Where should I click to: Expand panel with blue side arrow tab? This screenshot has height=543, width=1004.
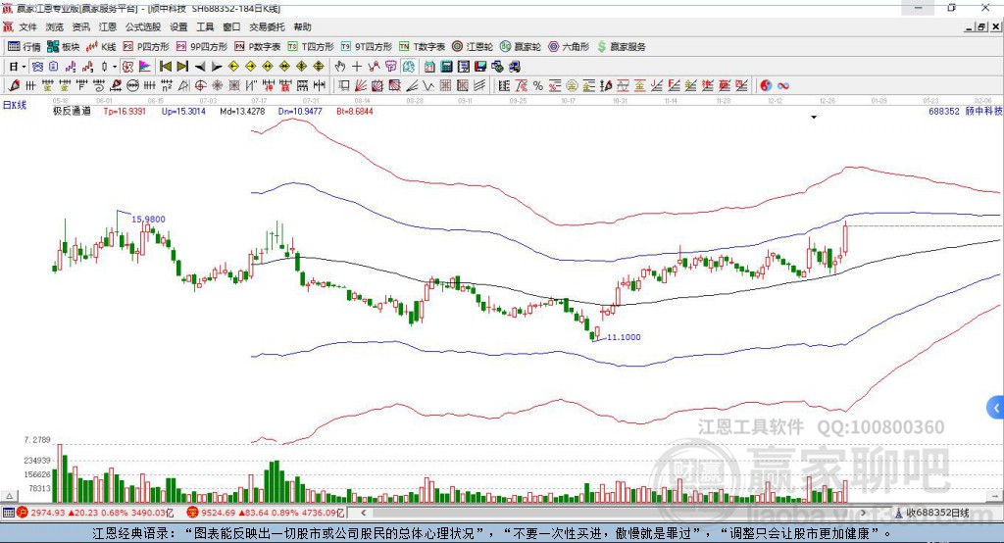[995, 408]
